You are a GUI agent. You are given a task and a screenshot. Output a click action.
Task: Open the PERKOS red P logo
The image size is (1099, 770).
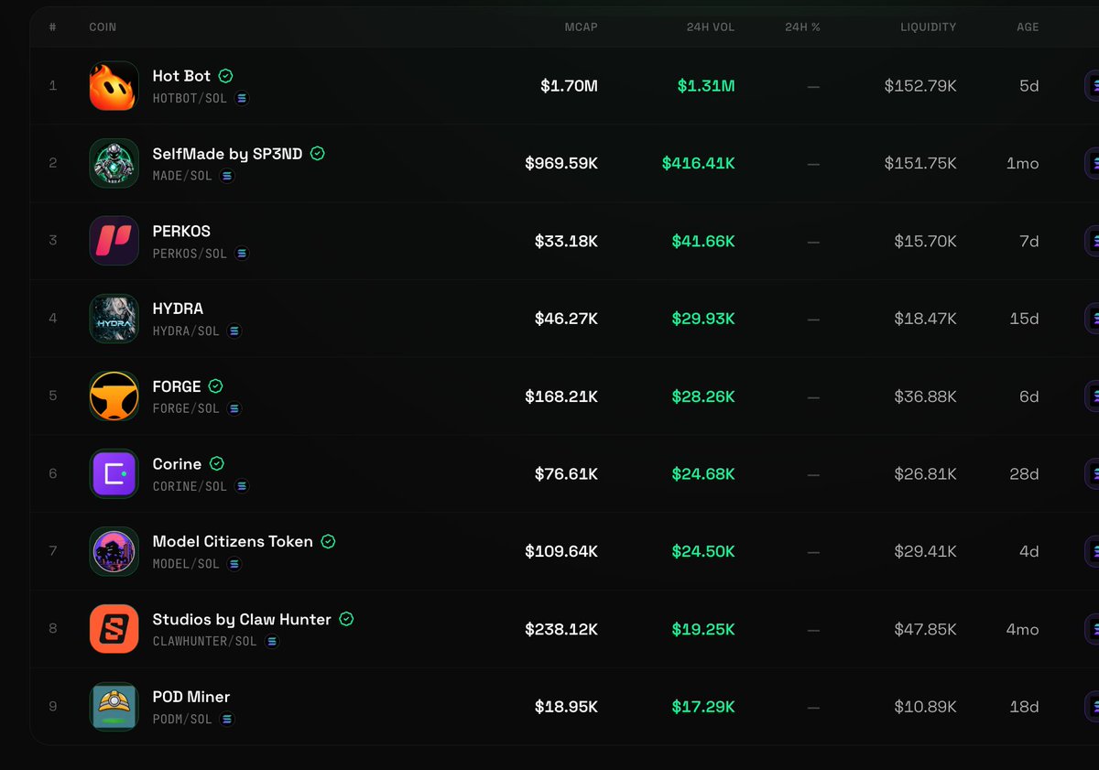click(114, 241)
